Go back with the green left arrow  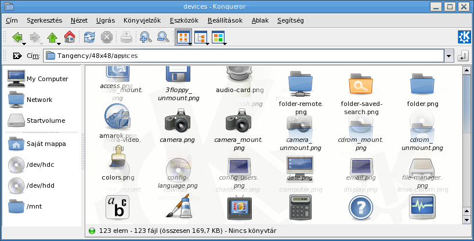(x=17, y=37)
